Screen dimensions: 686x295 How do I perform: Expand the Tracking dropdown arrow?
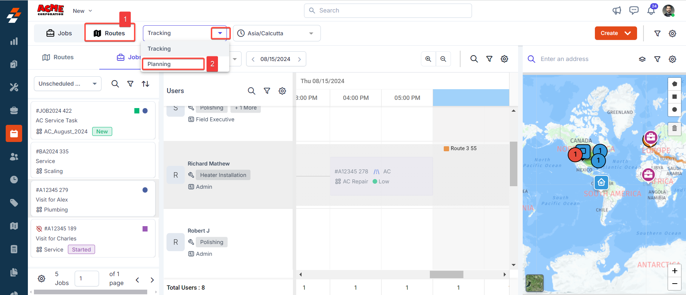(x=220, y=33)
